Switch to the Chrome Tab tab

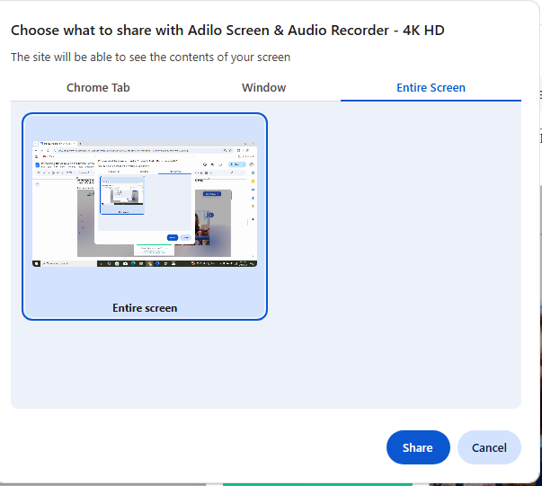point(98,88)
